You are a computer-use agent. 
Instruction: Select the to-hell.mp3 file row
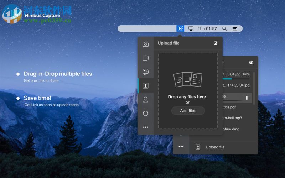pos(233,118)
